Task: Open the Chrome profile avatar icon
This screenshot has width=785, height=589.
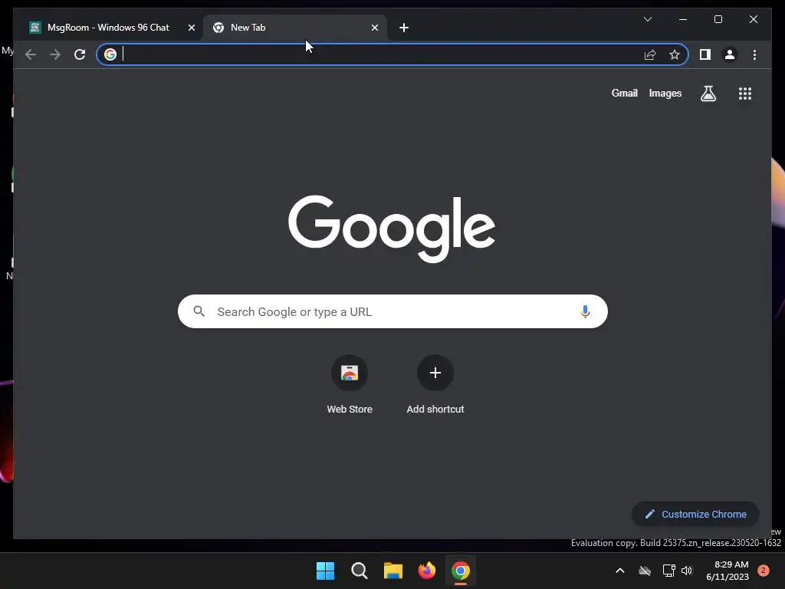Action: tap(730, 54)
